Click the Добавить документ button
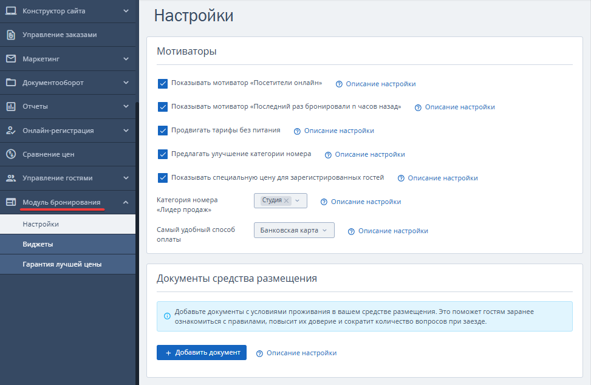Screen dimensions: 591x385 point(202,353)
